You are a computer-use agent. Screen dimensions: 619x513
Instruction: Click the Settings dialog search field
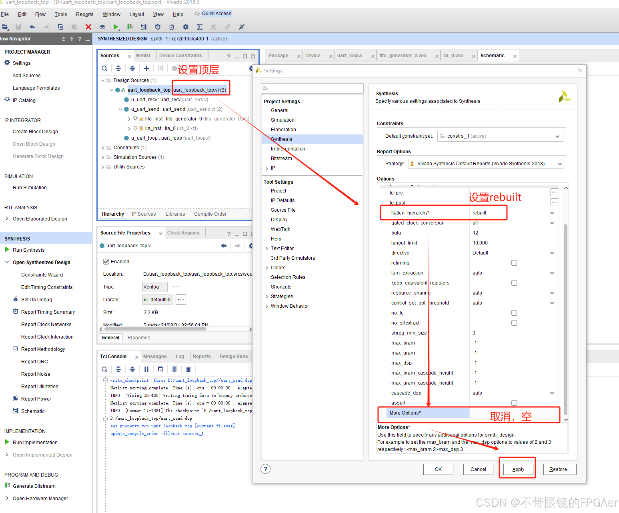[312, 88]
